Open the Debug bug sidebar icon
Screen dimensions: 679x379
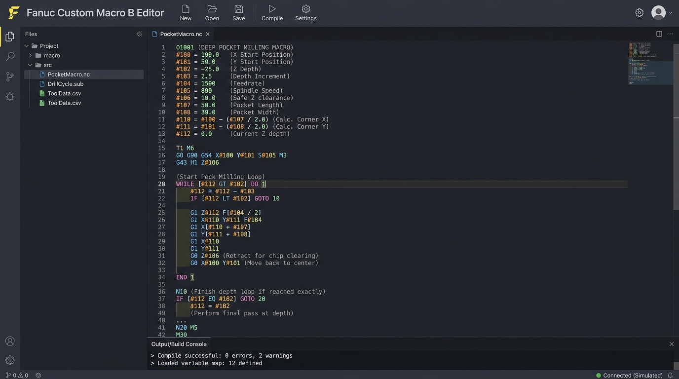click(10, 97)
